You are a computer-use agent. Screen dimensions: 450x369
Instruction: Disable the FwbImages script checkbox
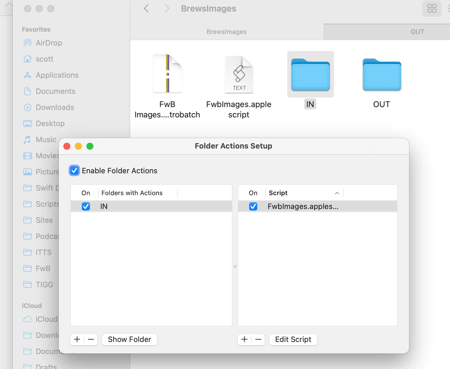(253, 206)
